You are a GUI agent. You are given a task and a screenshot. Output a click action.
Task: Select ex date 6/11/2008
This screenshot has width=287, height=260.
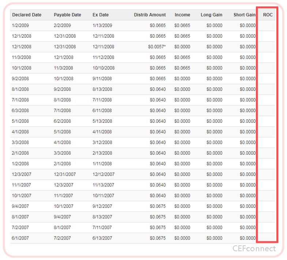102,111
